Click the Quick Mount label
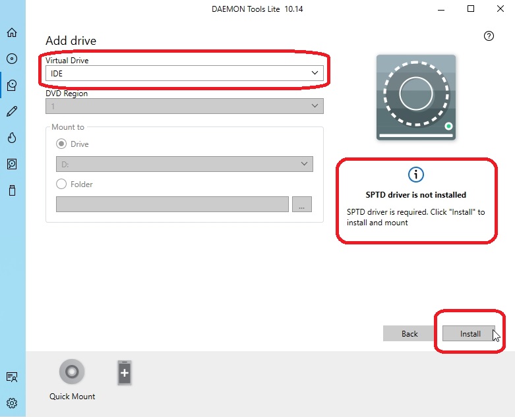Screen dimensions: 515x417 pyautogui.click(x=73, y=397)
